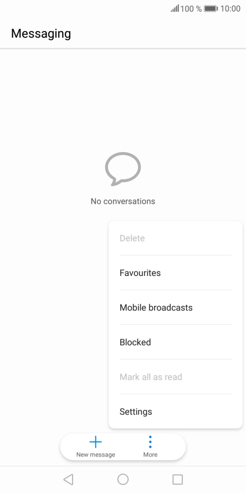Tap the New message text label
The width and height of the screenshot is (246, 493).
click(x=96, y=455)
